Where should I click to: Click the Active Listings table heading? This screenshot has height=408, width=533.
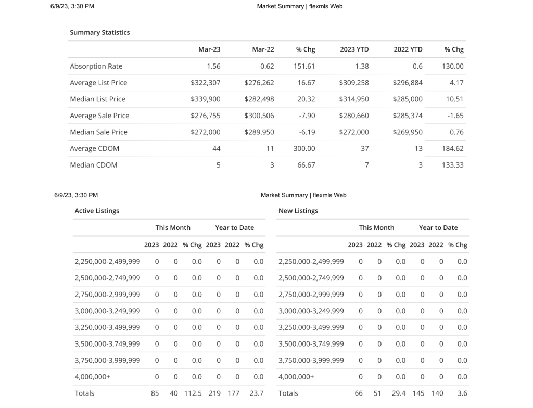[x=97, y=211]
